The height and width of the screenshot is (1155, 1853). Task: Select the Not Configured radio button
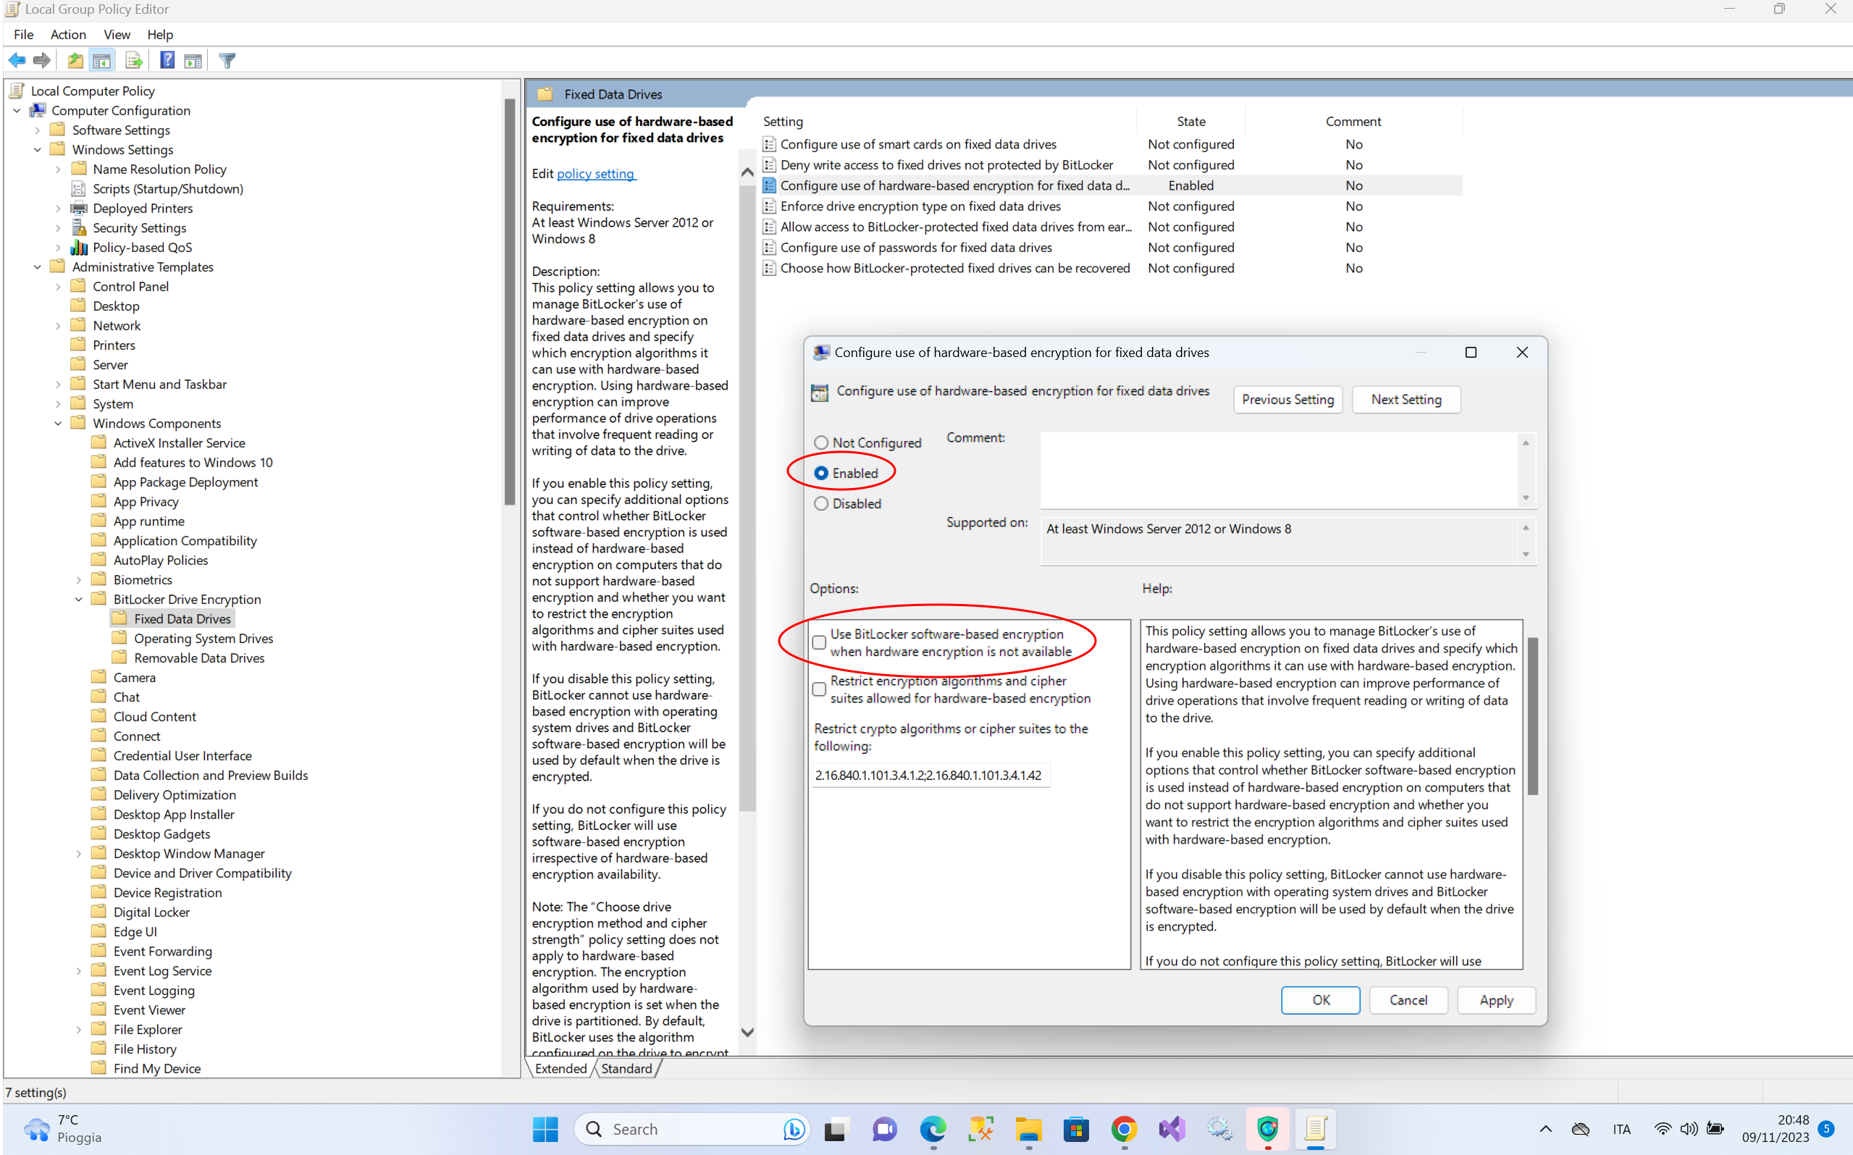point(821,442)
